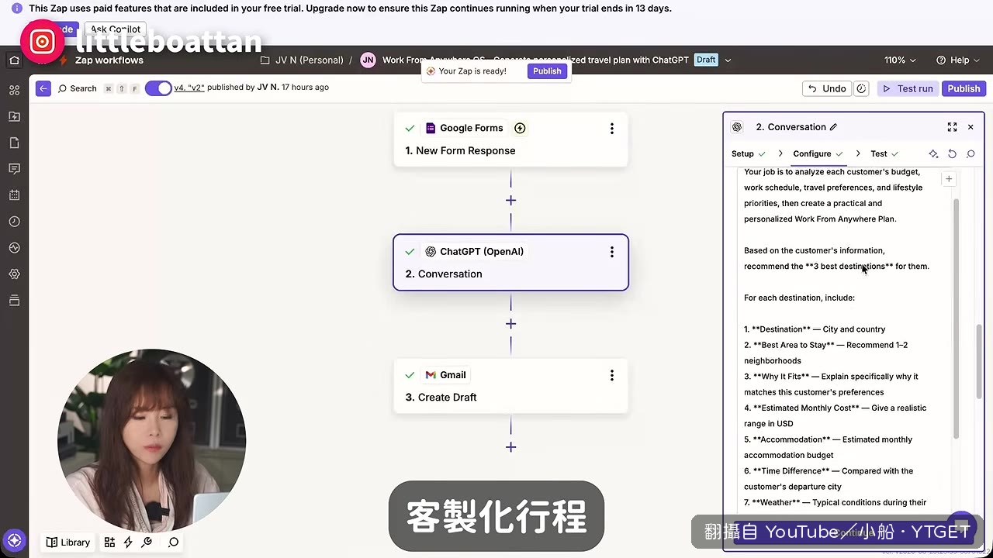993x558 pixels.
Task: Expand dropdown arrow next to Draft badge
Action: tap(727, 60)
